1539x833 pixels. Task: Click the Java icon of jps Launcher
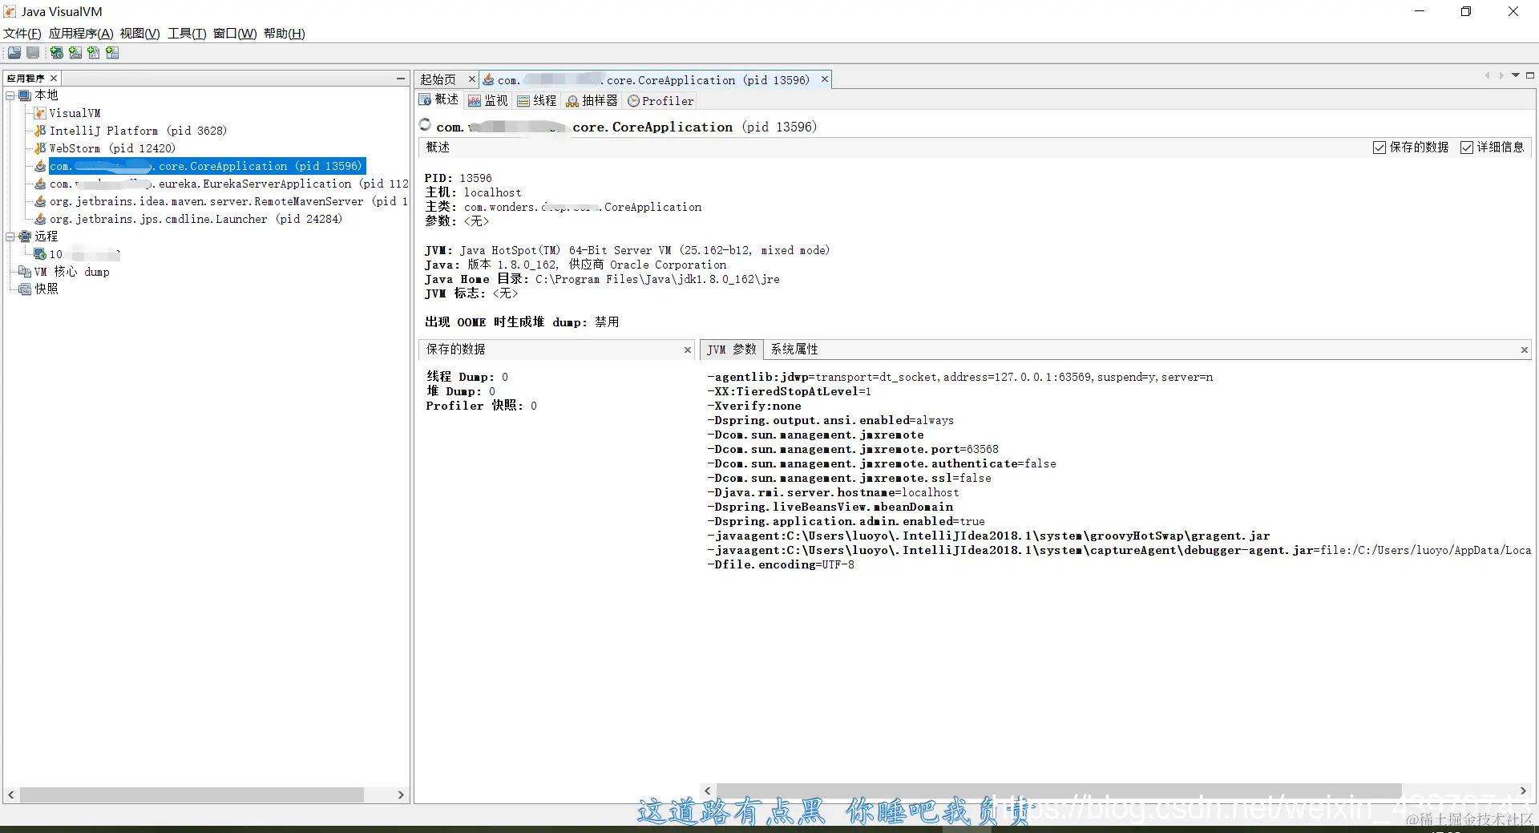(40, 219)
